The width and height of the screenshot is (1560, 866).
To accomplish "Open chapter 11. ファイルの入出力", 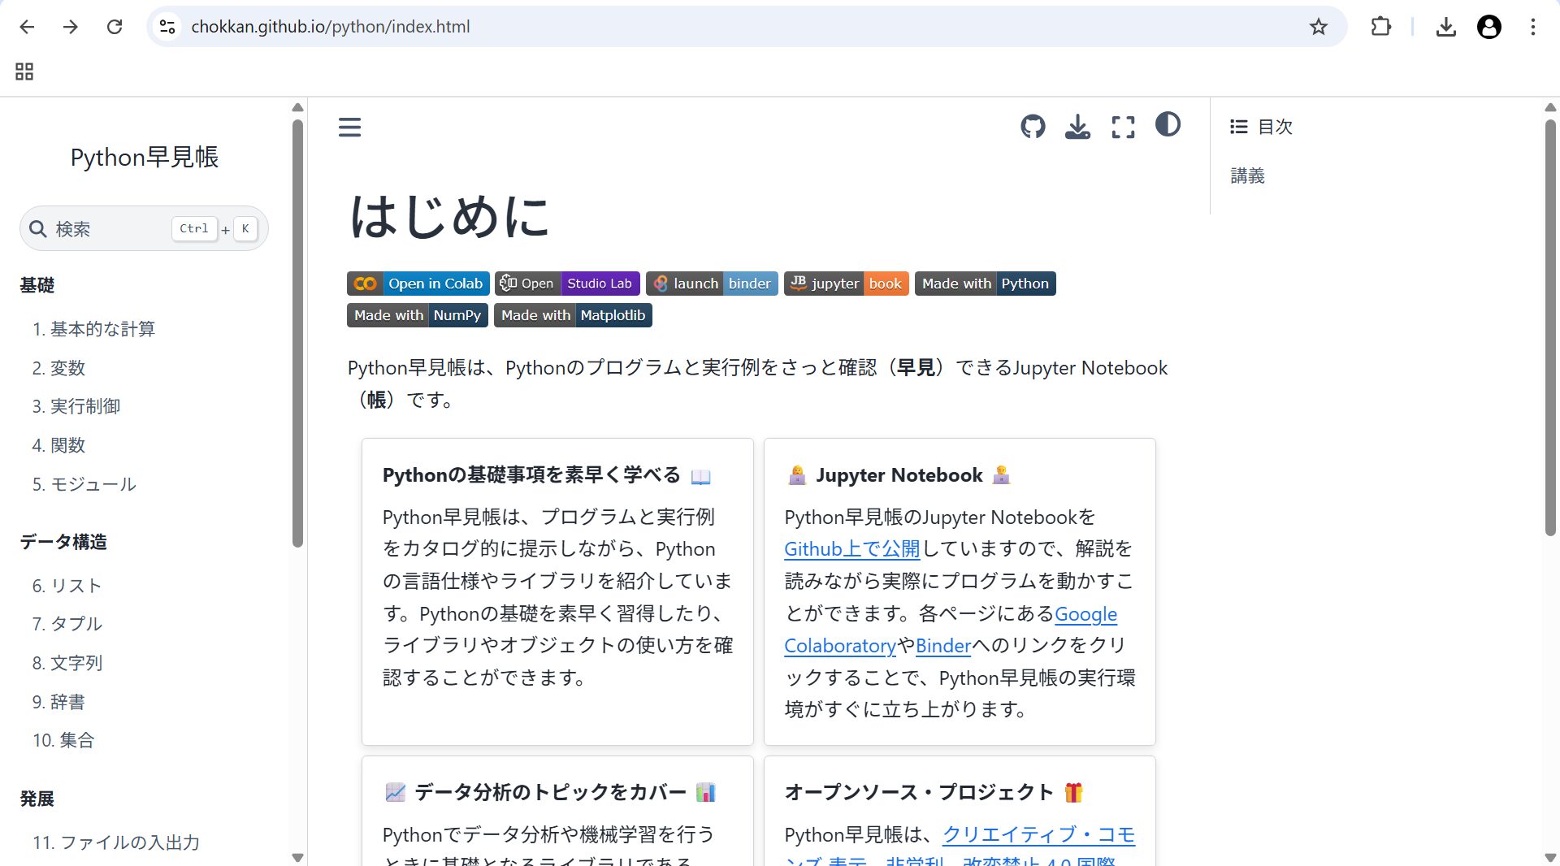I will tap(116, 842).
